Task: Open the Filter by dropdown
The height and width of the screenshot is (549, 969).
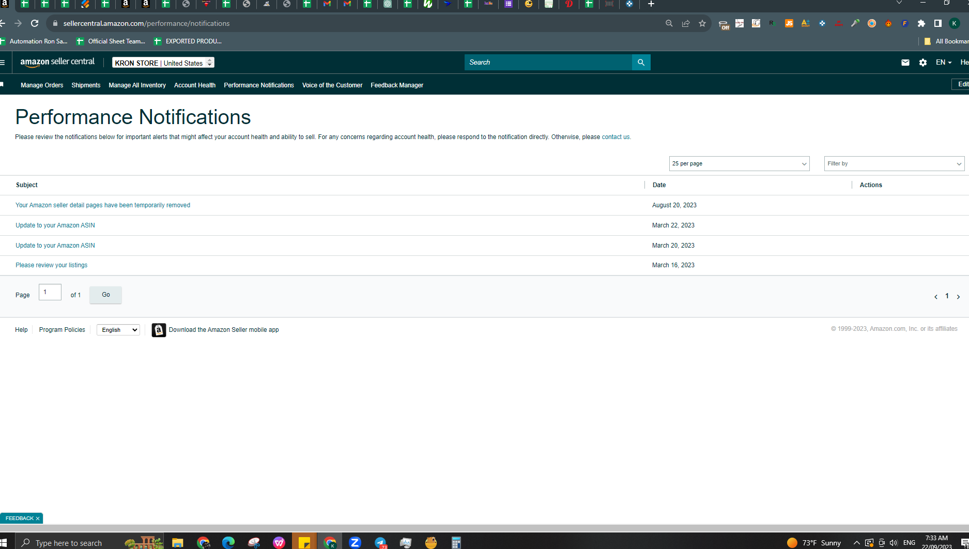Action: 894,164
